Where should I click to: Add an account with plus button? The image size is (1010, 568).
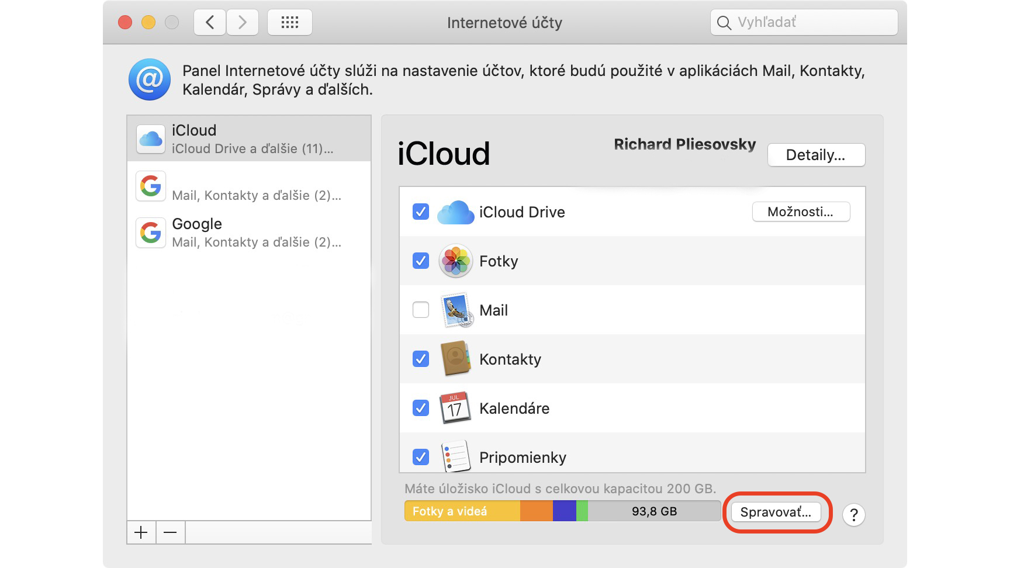pos(141,532)
